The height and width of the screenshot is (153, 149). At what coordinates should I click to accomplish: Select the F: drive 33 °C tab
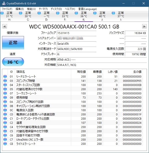coord(65,16)
